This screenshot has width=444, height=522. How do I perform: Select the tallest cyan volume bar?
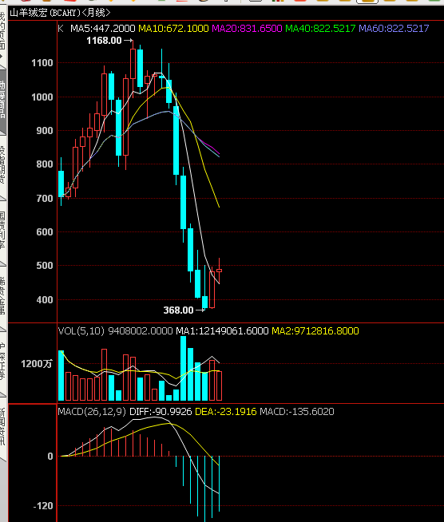[183, 368]
